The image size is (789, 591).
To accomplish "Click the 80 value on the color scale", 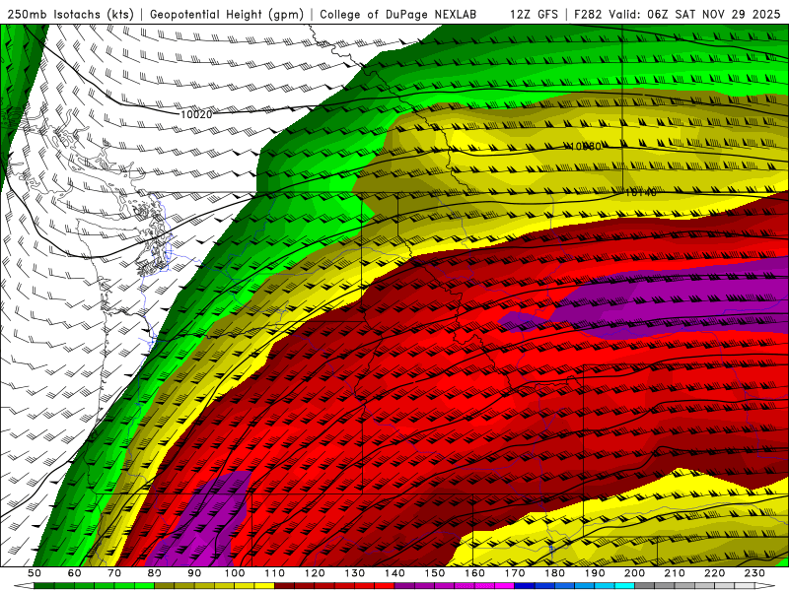I will 155,573.
